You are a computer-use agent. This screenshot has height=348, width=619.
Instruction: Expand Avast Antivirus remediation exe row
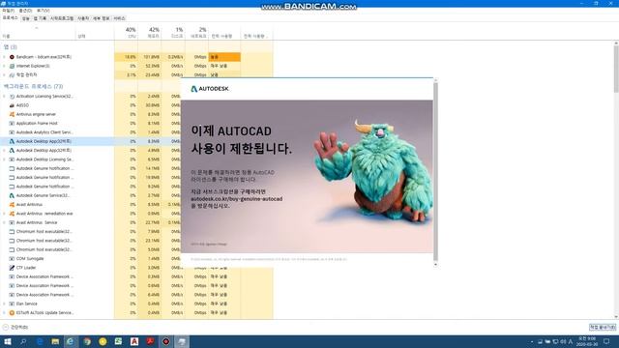pos(4,214)
